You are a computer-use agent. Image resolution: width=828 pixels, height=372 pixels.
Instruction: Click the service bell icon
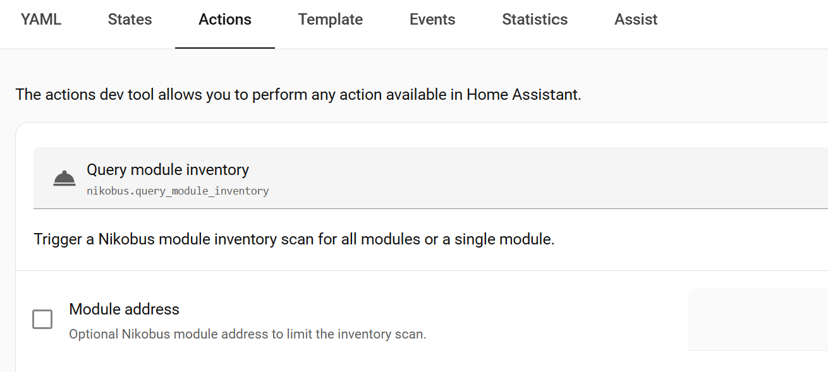(64, 179)
